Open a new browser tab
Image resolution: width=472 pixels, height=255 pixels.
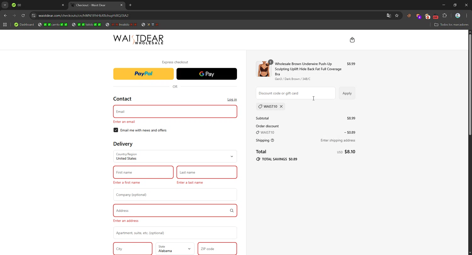point(130,5)
